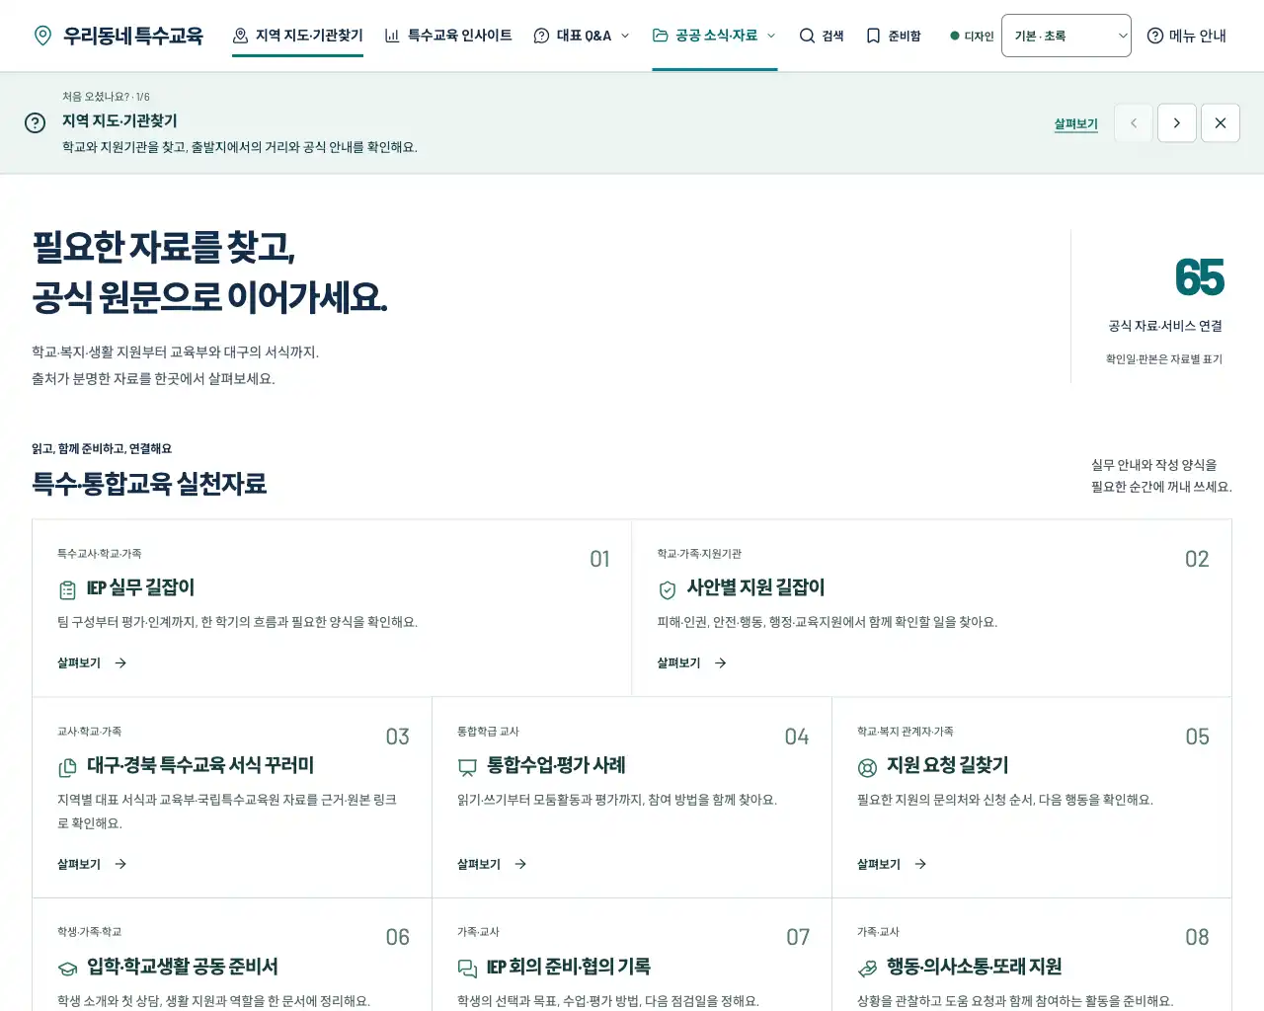Open the 디자인 theme dropdown

point(1066,36)
